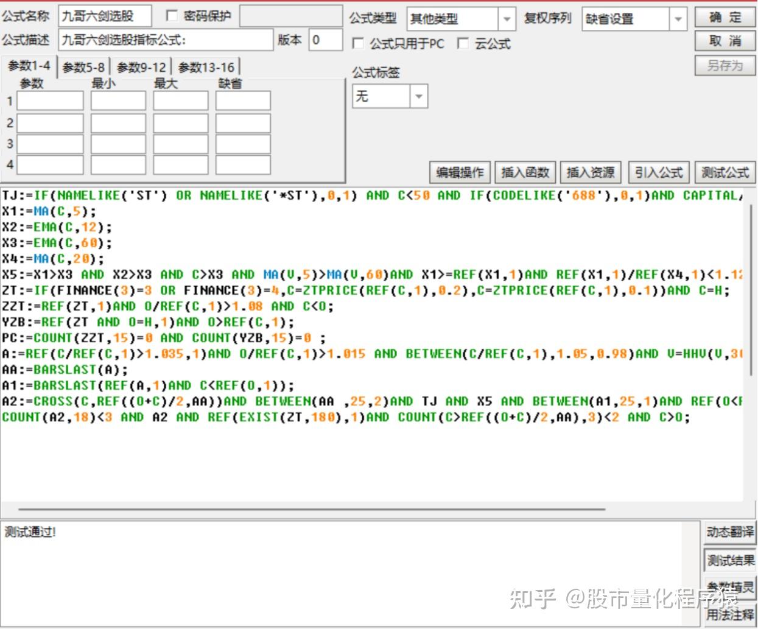Image resolution: width=758 pixels, height=629 pixels.
Task: Click the 引入公式 button
Action: [659, 172]
